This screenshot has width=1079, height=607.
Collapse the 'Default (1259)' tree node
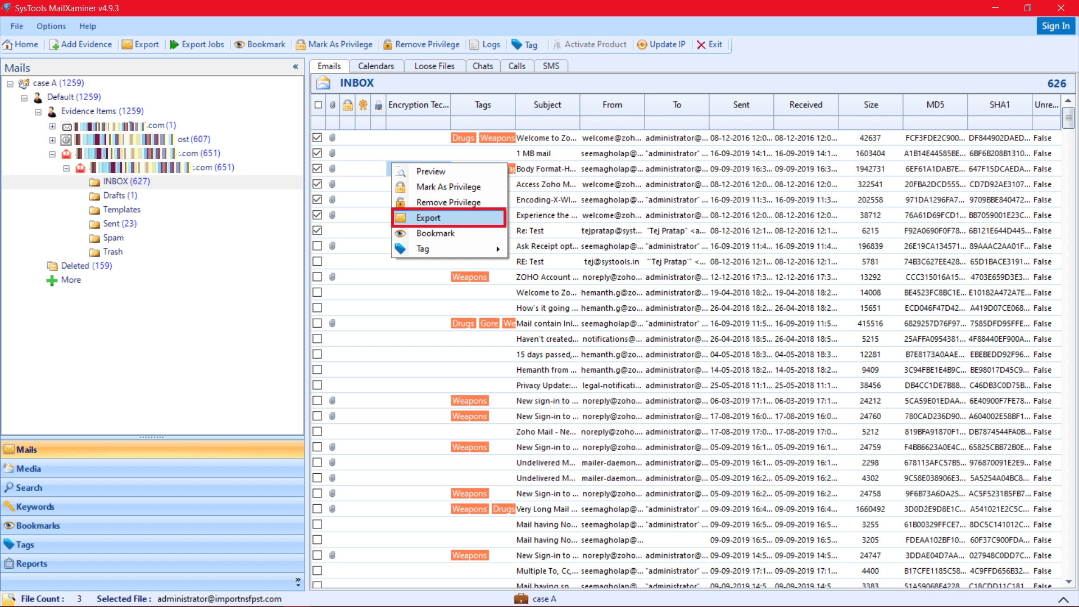tap(24, 97)
